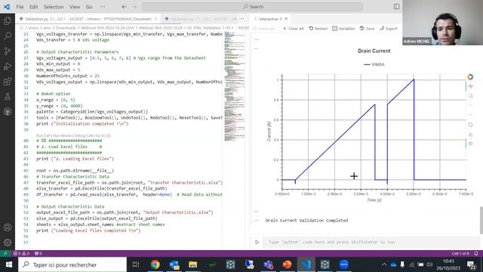The width and height of the screenshot is (483, 272).
Task: Open the Windows Start menu
Action: pos(8,264)
